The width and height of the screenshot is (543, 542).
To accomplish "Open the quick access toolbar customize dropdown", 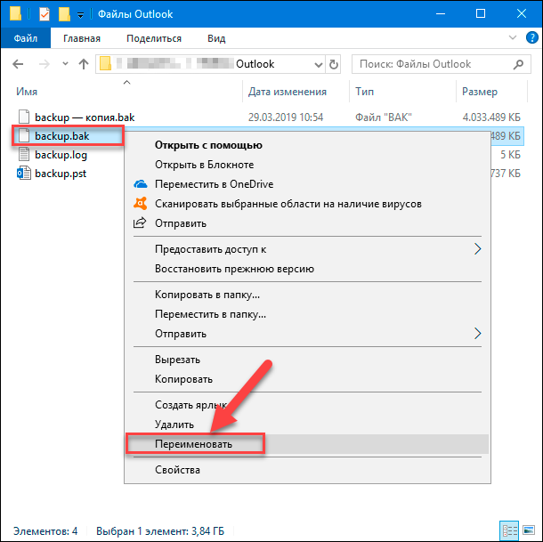I will (80, 15).
